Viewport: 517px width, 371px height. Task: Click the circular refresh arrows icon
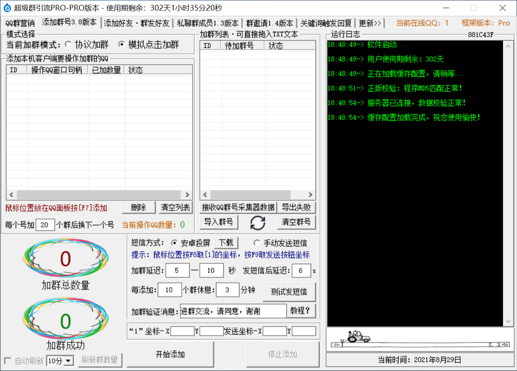tap(258, 222)
